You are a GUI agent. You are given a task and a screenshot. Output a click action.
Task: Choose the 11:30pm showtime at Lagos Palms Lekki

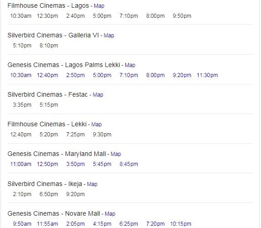(x=207, y=75)
